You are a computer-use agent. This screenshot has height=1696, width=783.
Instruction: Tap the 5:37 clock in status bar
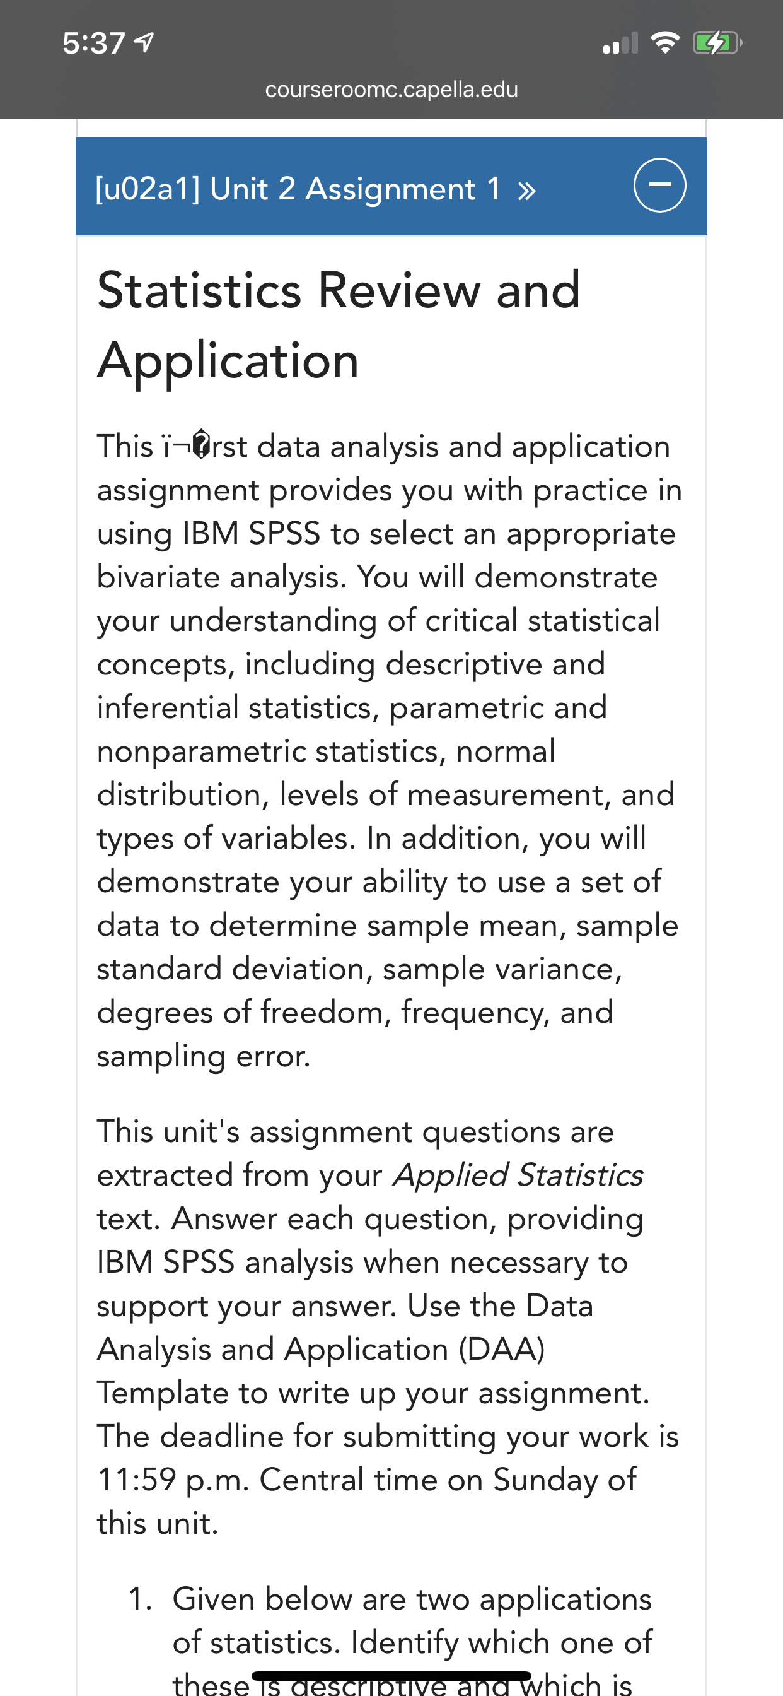pos(93,44)
